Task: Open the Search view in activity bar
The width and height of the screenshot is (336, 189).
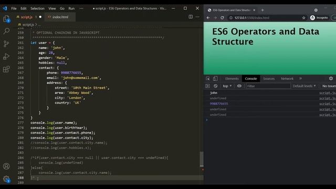Action: point(6,31)
